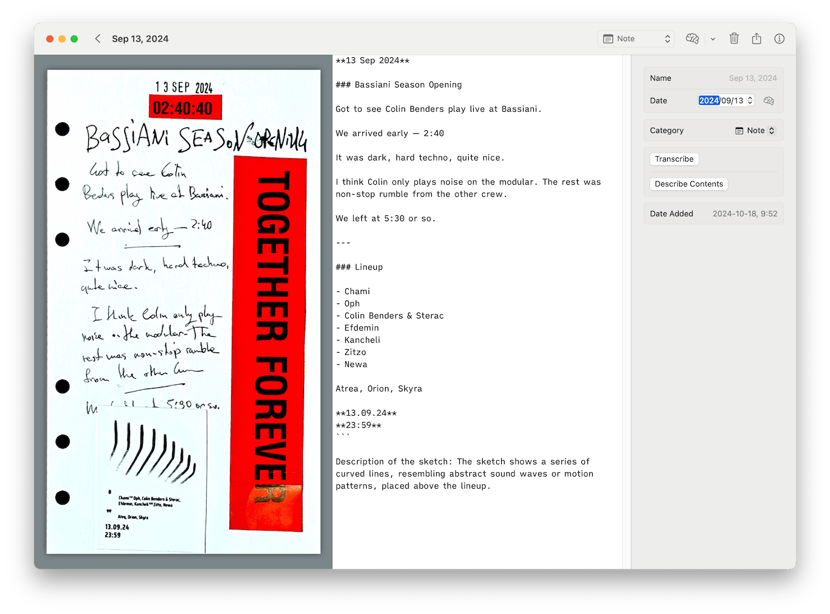
Task: Click the 'Colin Benders & Sterac' list line
Action: [390, 316]
